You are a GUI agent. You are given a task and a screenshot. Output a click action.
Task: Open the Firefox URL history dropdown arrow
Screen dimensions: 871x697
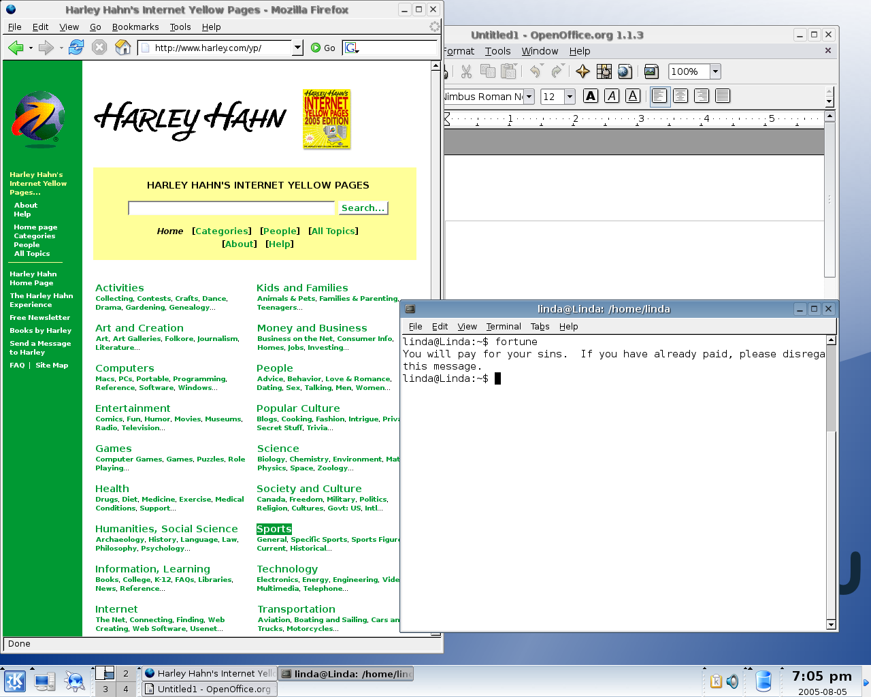click(x=297, y=48)
